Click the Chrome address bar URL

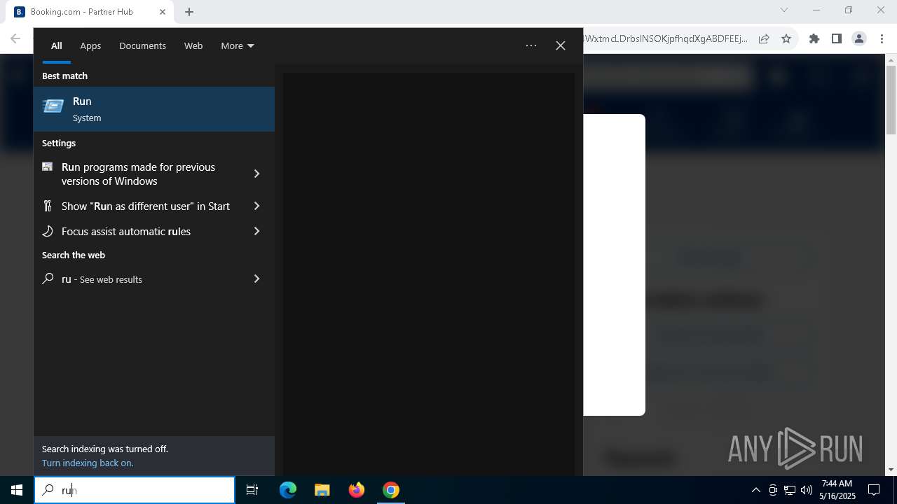(x=666, y=38)
